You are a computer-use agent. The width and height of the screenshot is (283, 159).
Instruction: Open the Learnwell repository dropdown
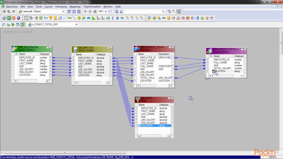pyautogui.click(x=63, y=12)
